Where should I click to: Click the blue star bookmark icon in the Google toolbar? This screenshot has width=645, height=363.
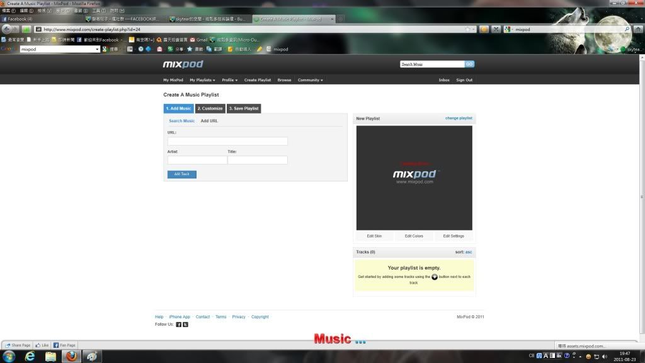(190, 49)
